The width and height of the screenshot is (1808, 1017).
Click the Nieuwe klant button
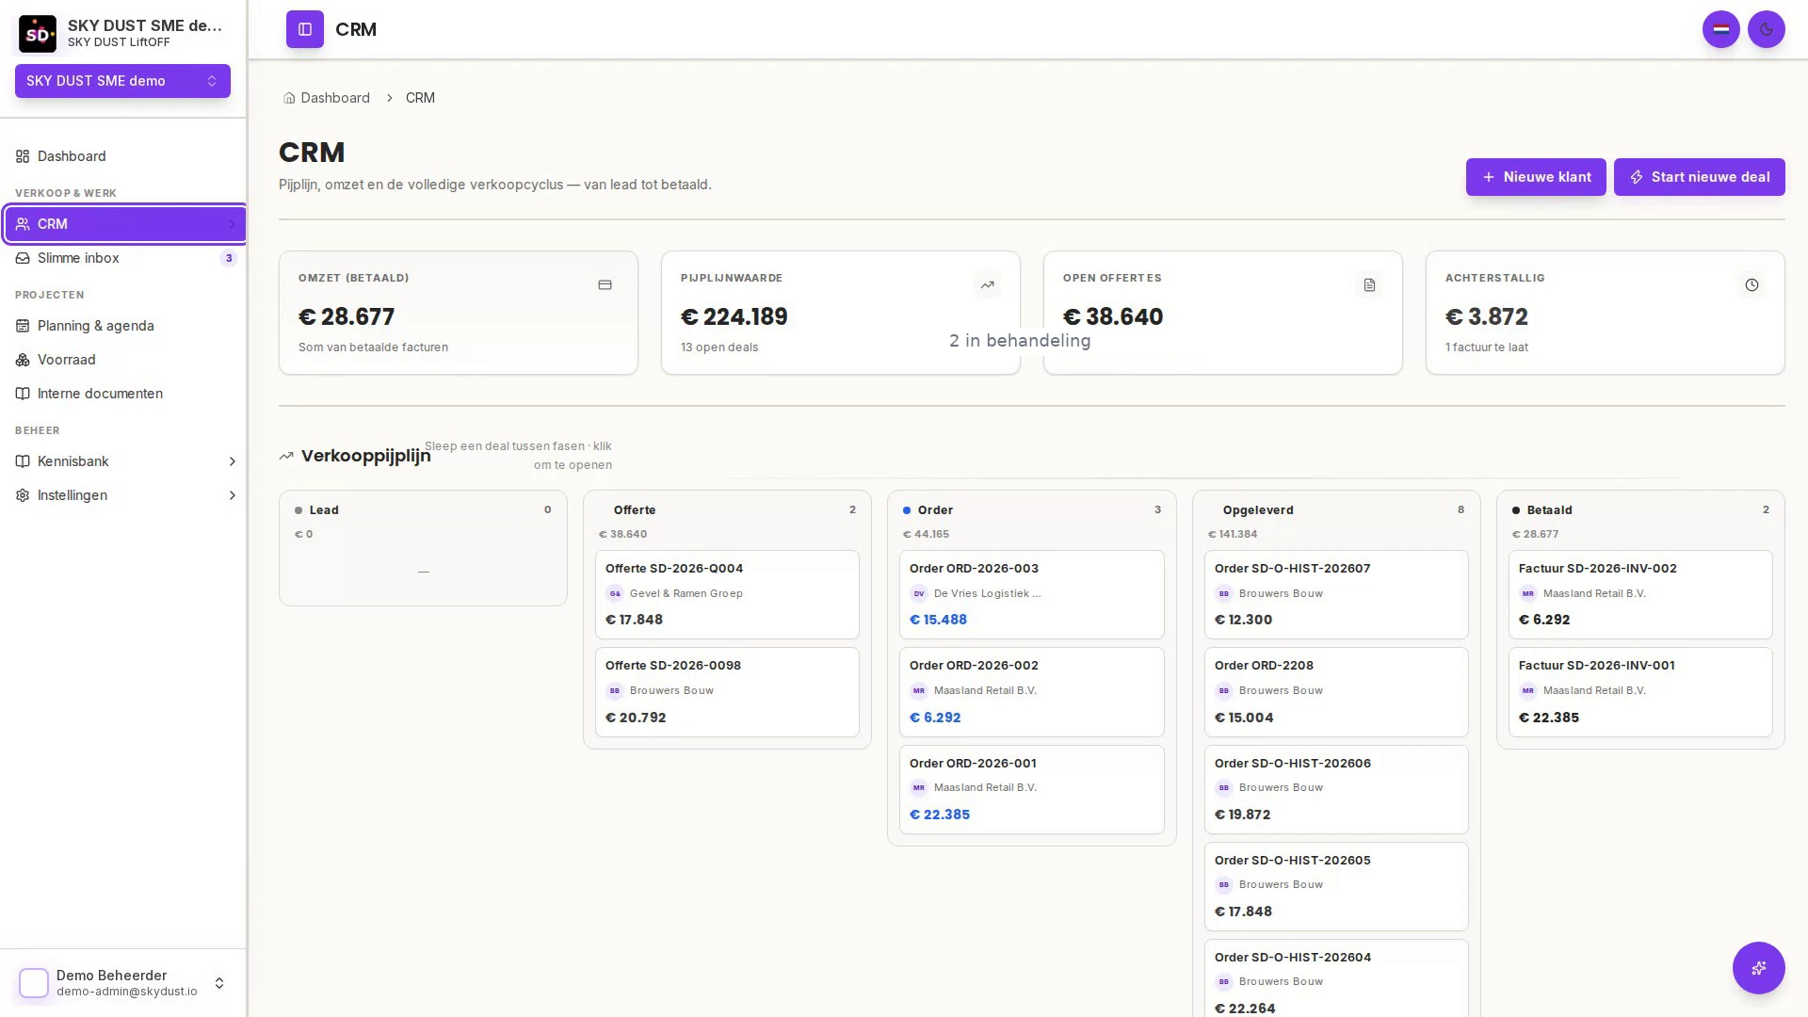click(x=1536, y=177)
